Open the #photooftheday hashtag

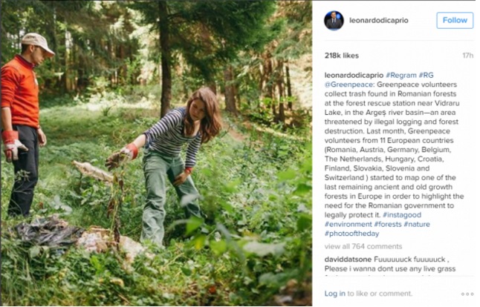(350, 234)
